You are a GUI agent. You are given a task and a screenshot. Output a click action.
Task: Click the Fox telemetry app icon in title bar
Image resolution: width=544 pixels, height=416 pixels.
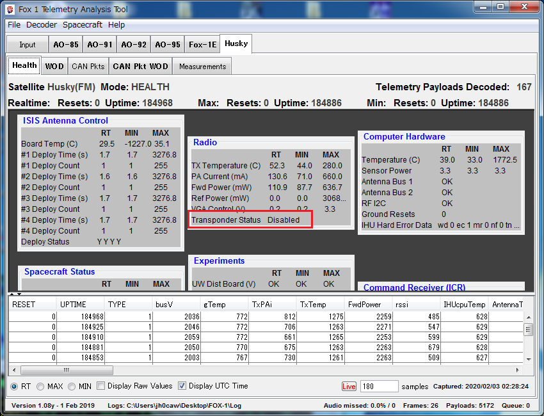click(10, 10)
